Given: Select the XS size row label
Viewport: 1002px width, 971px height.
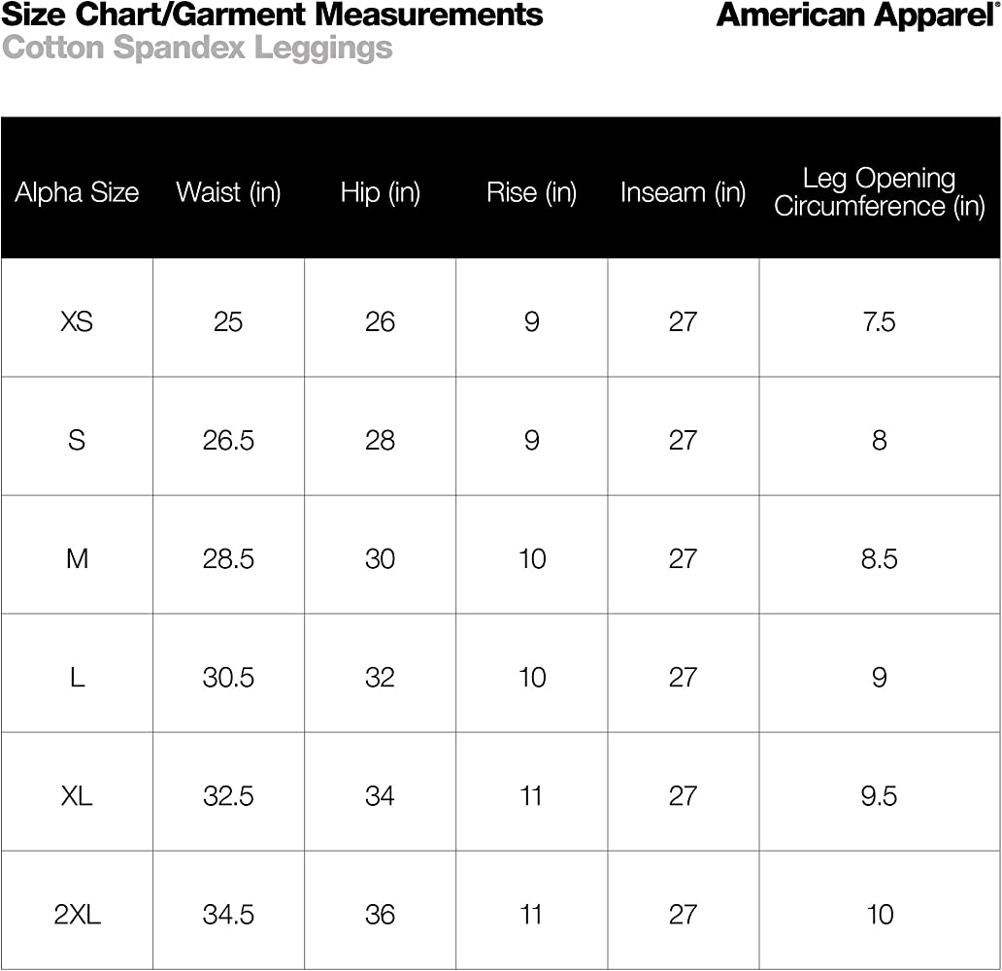Looking at the screenshot, I should (77, 321).
